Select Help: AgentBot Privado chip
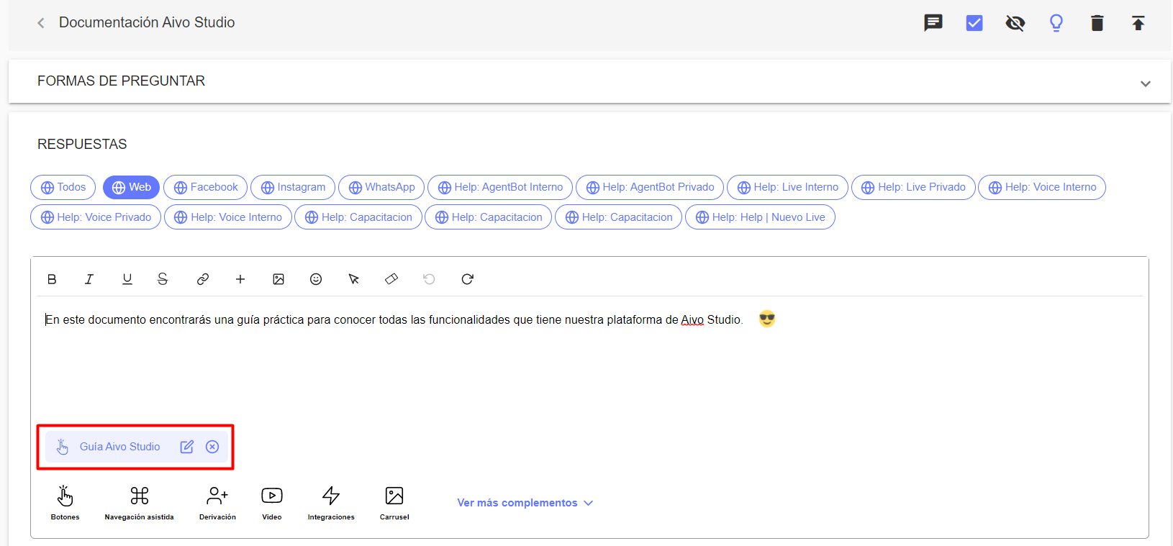 click(x=650, y=187)
